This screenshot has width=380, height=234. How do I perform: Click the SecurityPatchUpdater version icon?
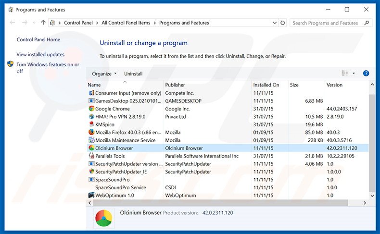(x=91, y=163)
